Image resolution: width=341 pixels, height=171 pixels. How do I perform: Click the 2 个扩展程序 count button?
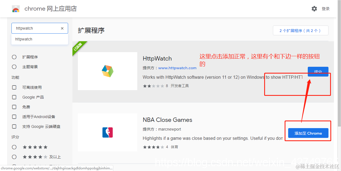[x=301, y=31]
